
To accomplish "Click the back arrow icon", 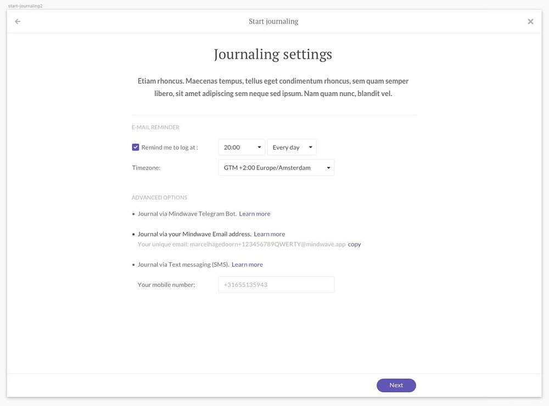I will click(18, 21).
